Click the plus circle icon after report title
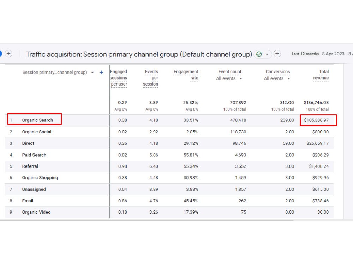The image size is (353, 264). [277, 54]
